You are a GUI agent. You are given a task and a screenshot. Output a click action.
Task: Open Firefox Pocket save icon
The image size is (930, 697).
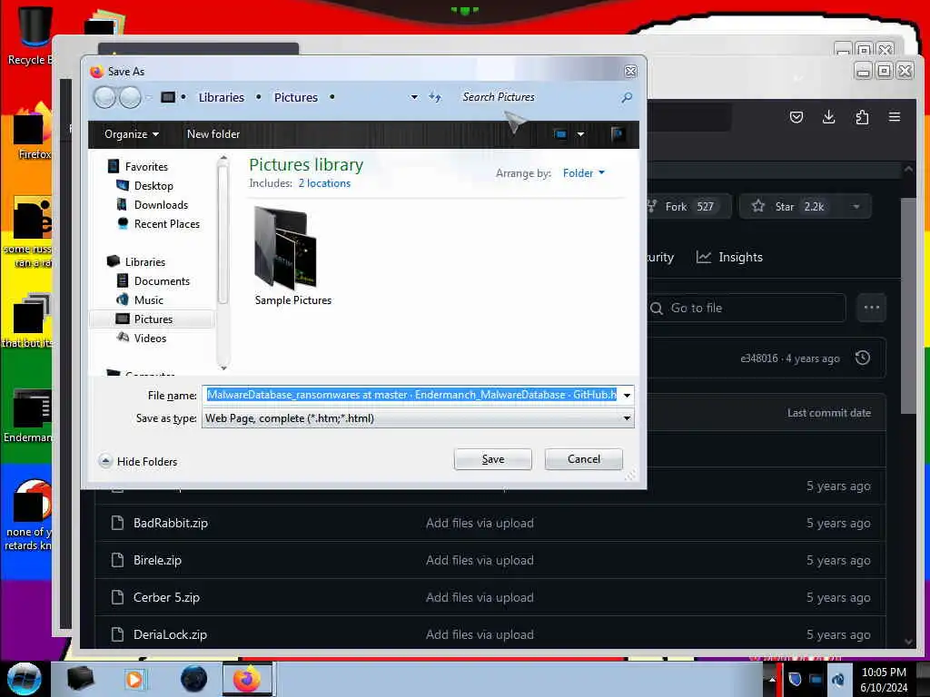(796, 117)
